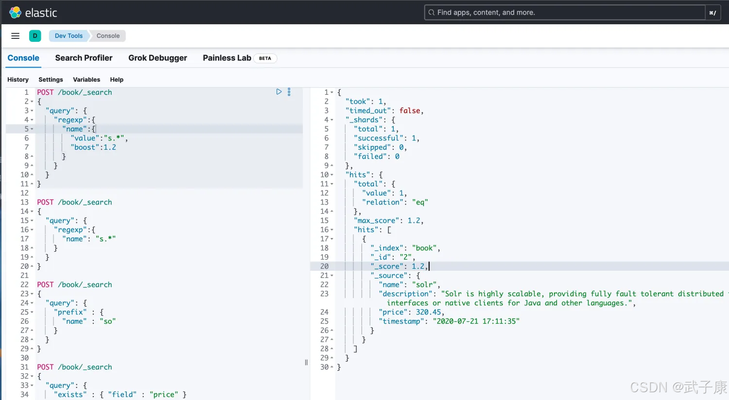Click the panel resize divider handle

[306, 362]
